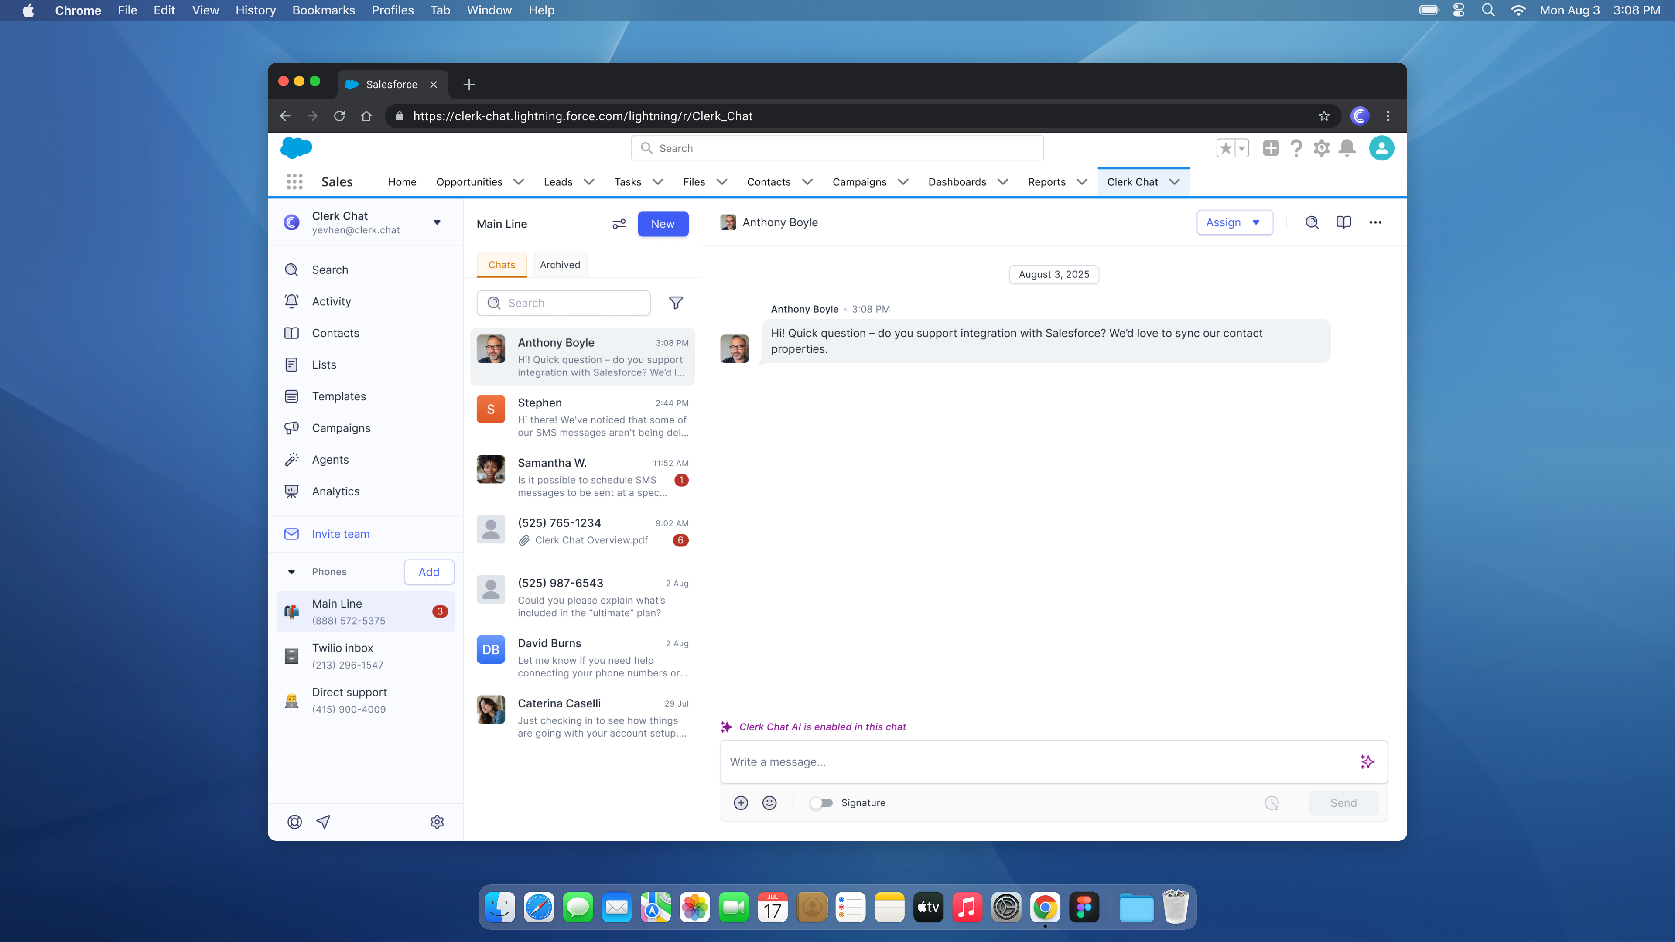Viewport: 1675px width, 942px height.
Task: Open the Dashboards navigation tab
Action: click(x=957, y=182)
